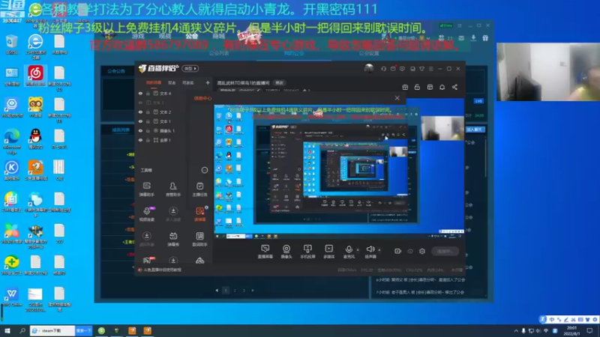
Task: Open the gift box icon in room bar
Action: click(x=405, y=87)
